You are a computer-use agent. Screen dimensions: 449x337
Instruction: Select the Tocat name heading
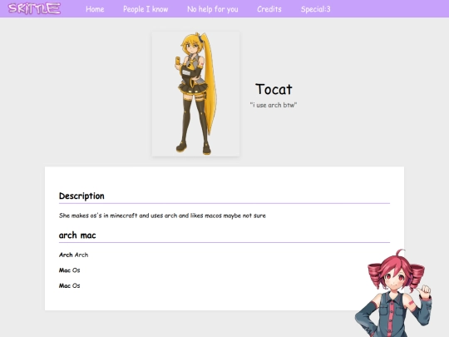(274, 89)
